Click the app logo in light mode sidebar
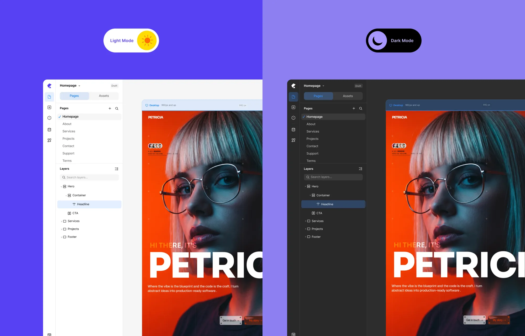 click(x=49, y=86)
